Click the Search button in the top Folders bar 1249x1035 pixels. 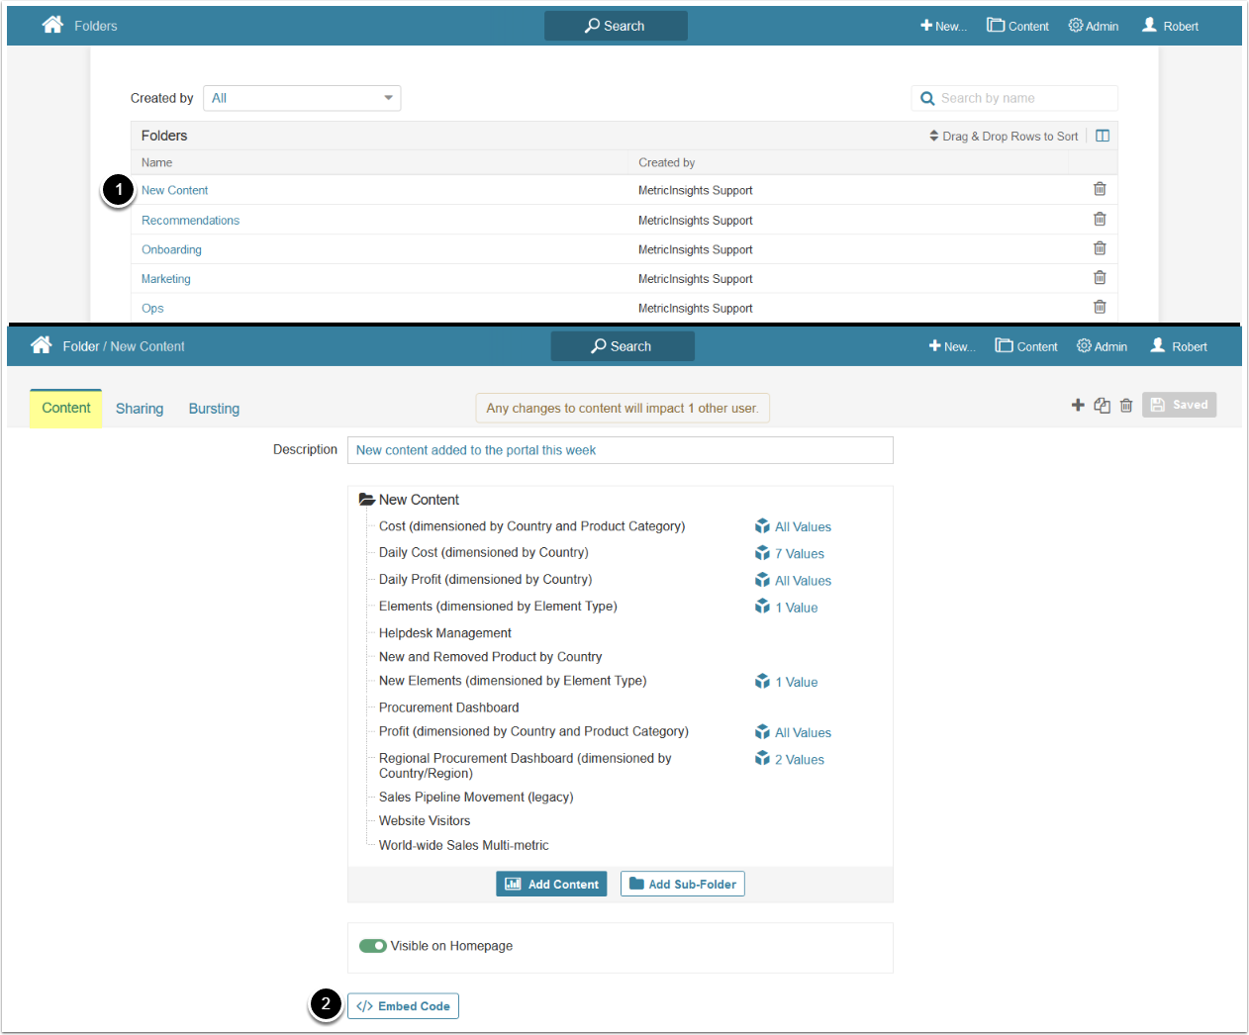[616, 26]
